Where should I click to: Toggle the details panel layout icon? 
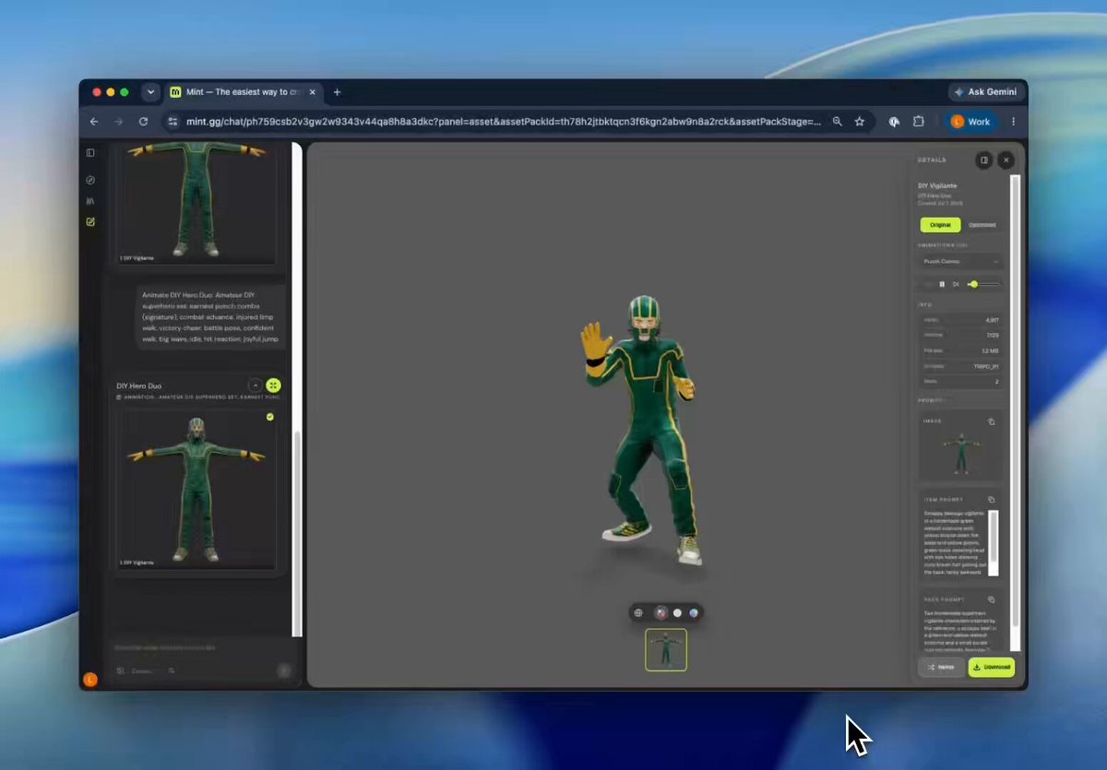tap(984, 160)
